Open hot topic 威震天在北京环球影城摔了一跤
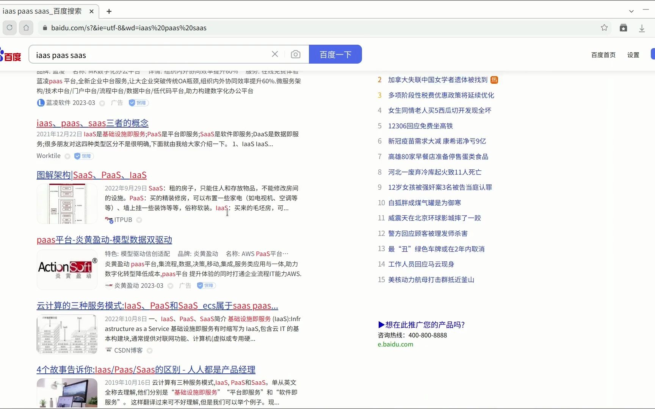This screenshot has height=409, width=655. coord(434,218)
